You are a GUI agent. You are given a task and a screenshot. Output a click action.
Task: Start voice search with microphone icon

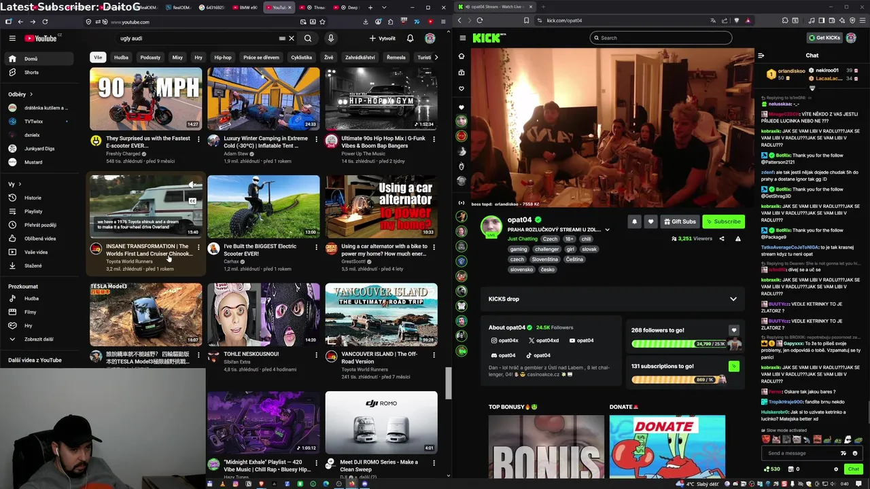pyautogui.click(x=331, y=38)
